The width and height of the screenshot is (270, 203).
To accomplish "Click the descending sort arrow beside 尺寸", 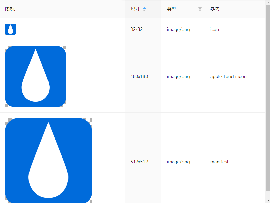I will click(x=144, y=11).
